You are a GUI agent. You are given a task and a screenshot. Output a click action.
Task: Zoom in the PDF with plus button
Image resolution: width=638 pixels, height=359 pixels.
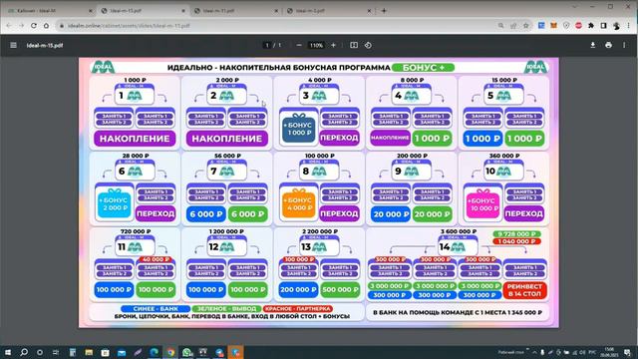coord(333,45)
